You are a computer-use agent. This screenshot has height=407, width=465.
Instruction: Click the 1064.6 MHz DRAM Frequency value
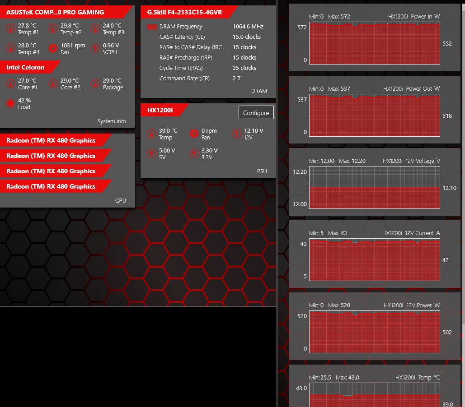coord(248,26)
